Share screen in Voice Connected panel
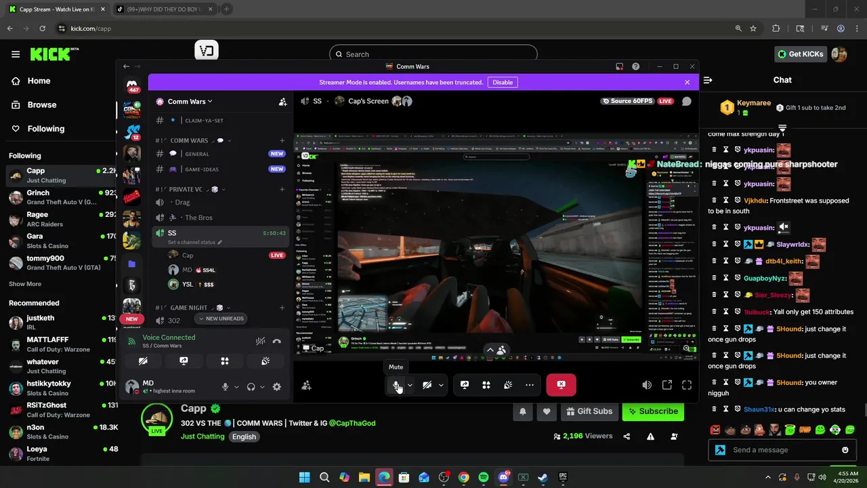 pyautogui.click(x=184, y=361)
